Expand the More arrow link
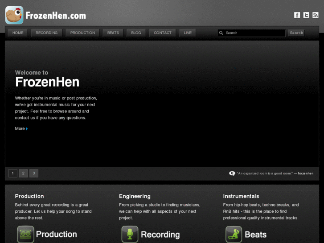Viewport: 324px width, 243px height. pyautogui.click(x=21, y=129)
